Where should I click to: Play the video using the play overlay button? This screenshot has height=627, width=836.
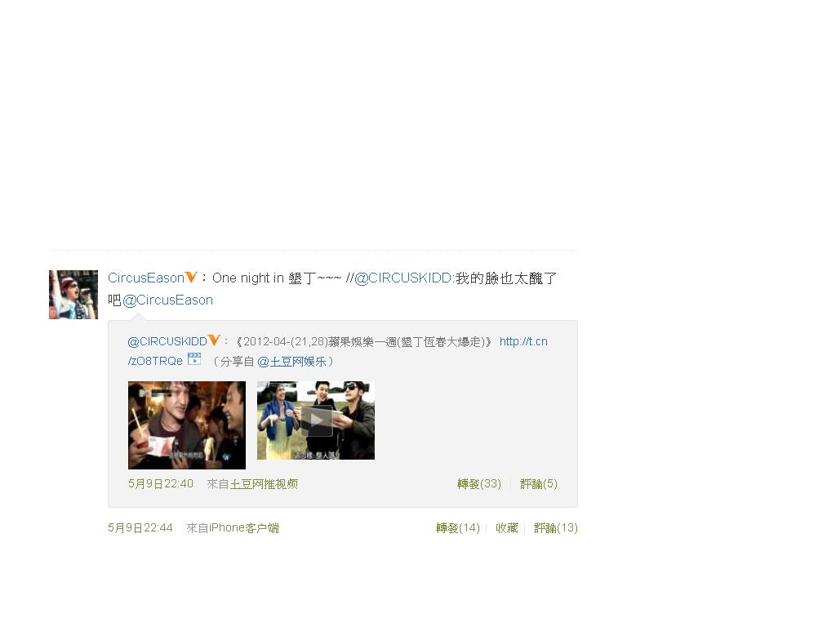(316, 420)
